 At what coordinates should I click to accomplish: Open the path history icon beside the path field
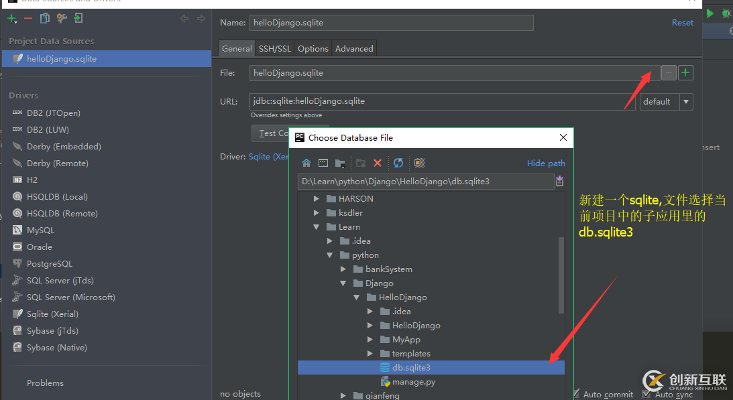click(x=559, y=182)
